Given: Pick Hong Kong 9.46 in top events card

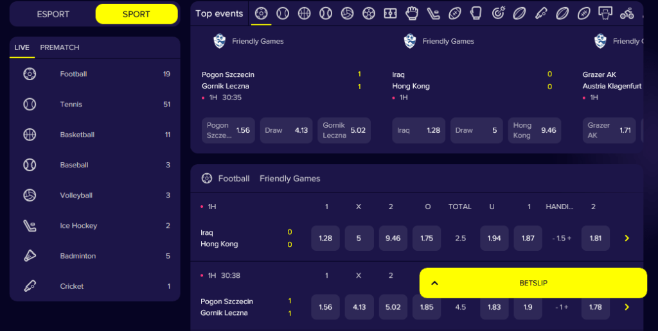Looking at the screenshot, I should point(535,130).
